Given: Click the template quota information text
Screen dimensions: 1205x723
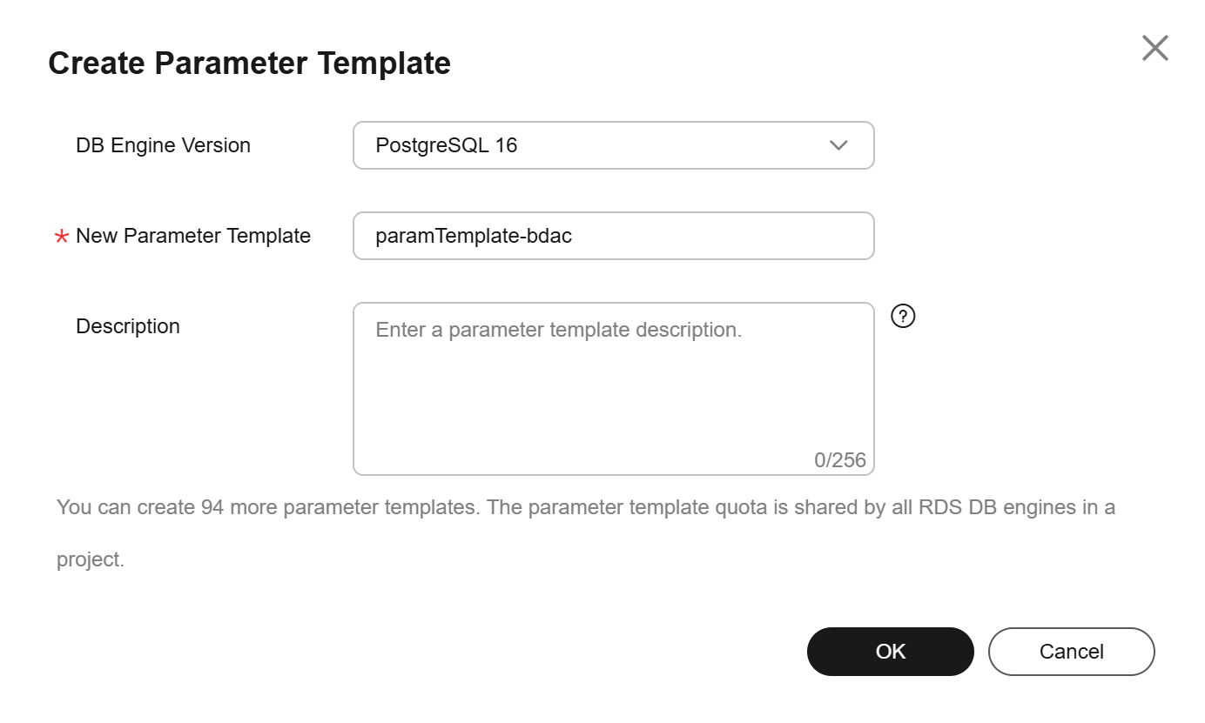Looking at the screenshot, I should [586, 532].
